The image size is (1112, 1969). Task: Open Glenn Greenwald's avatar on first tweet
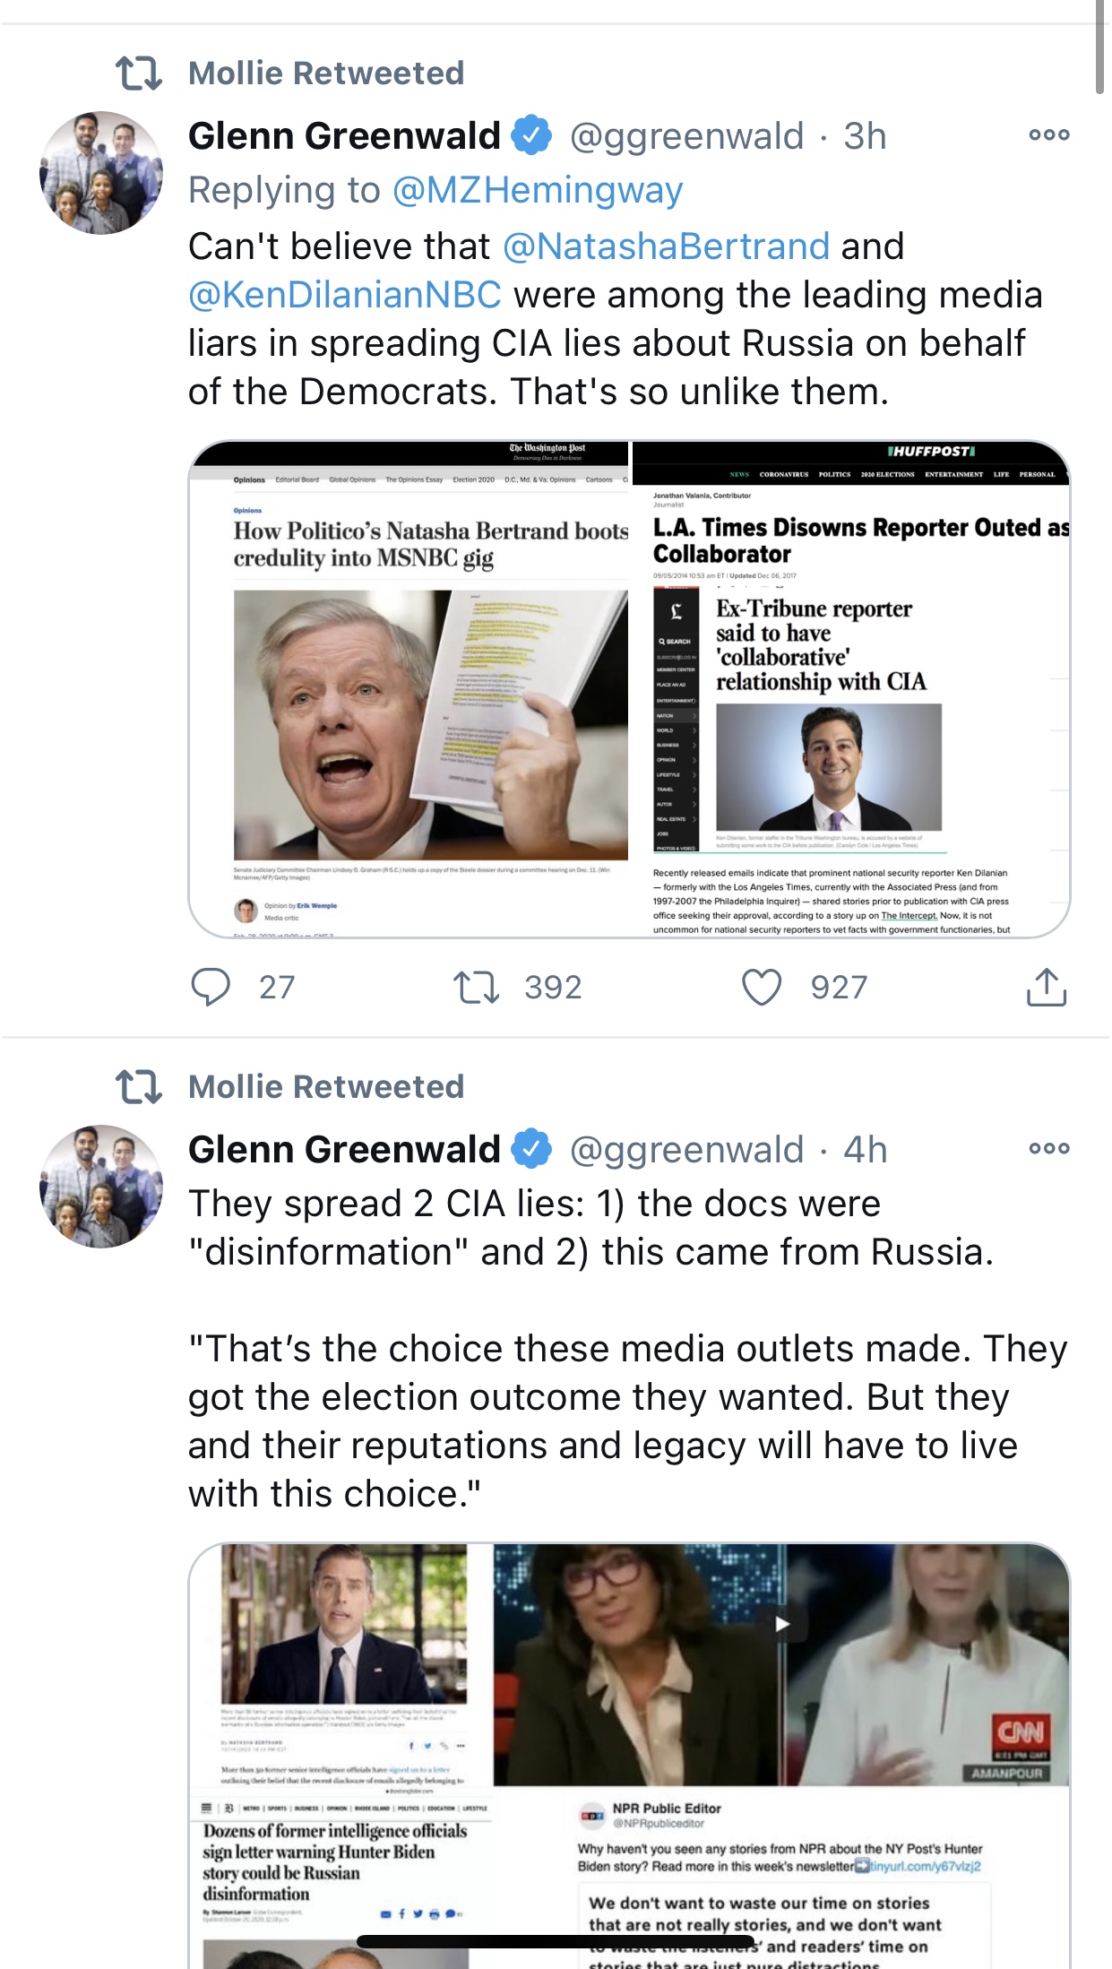(101, 173)
